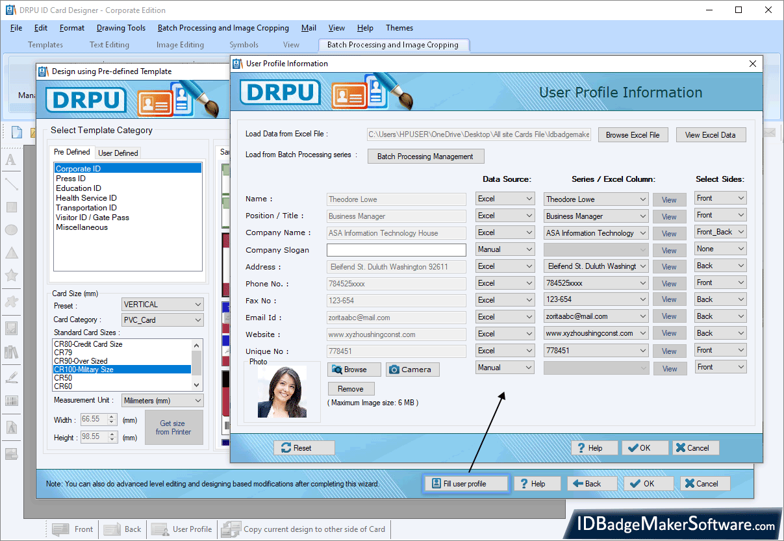Set Company Name sides using Front_Back dropdown
Image resolution: width=784 pixels, height=541 pixels.
(720, 232)
